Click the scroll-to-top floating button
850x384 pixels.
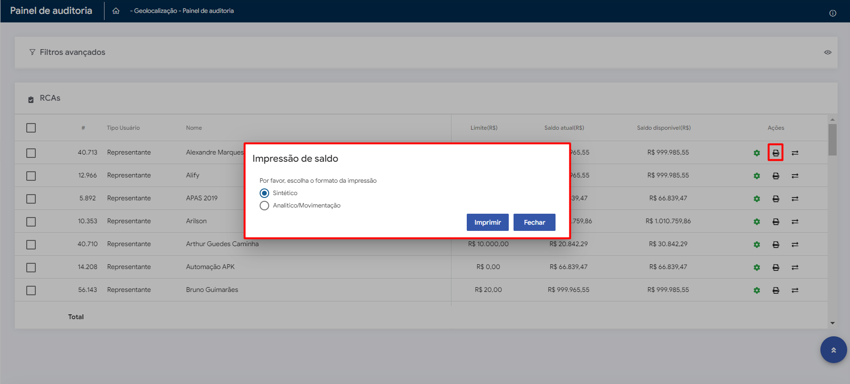833,350
